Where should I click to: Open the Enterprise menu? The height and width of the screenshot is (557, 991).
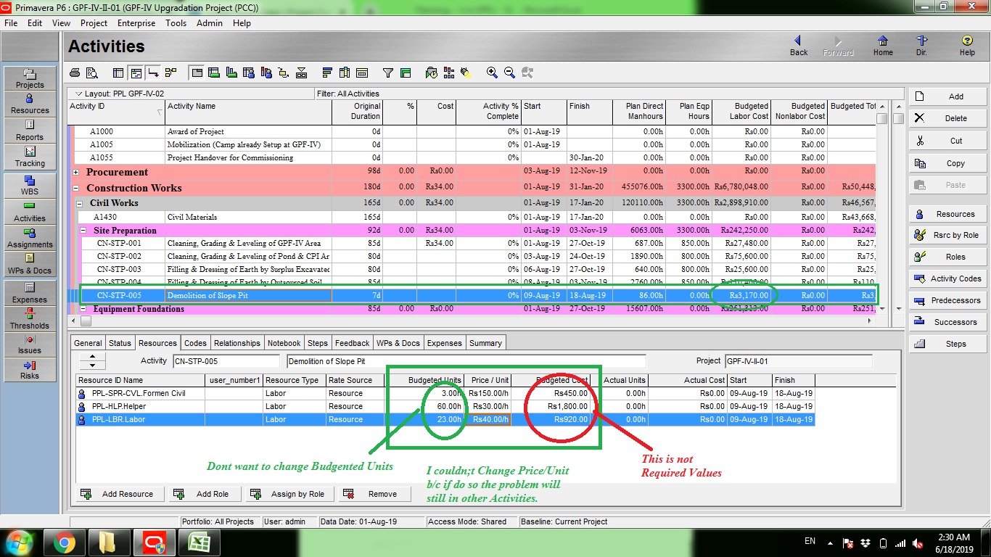click(136, 23)
